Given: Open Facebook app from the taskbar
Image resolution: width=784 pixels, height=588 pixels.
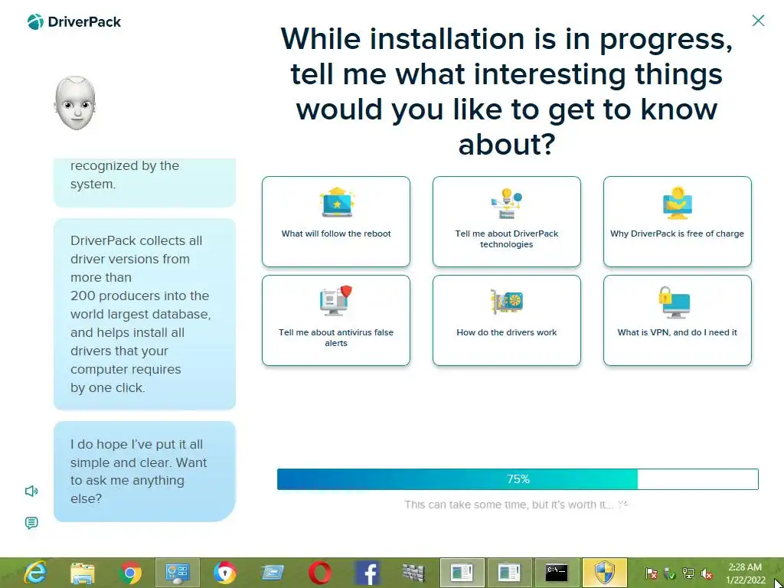Looking at the screenshot, I should pyautogui.click(x=367, y=573).
